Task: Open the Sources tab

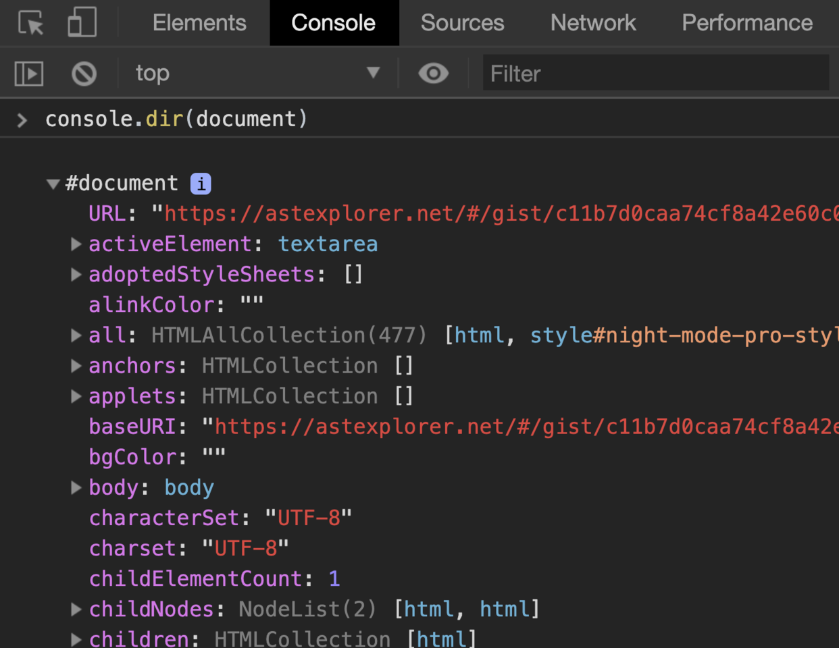Action: [462, 22]
